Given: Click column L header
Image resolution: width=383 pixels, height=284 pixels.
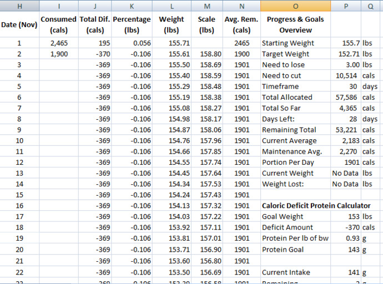Looking at the screenshot, I should click(172, 6).
